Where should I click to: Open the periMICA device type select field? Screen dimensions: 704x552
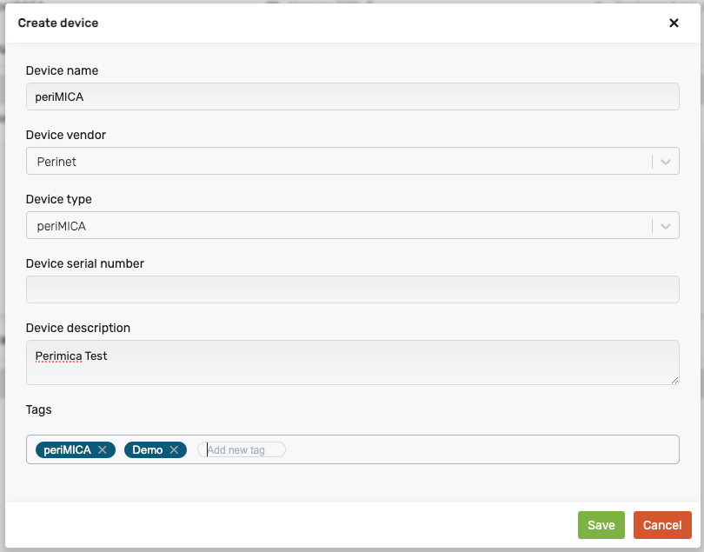coord(339,226)
